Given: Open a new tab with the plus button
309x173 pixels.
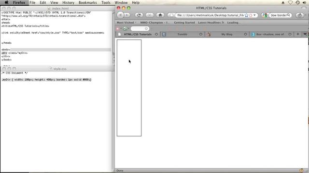Looking at the screenshot, I should click(x=297, y=34).
